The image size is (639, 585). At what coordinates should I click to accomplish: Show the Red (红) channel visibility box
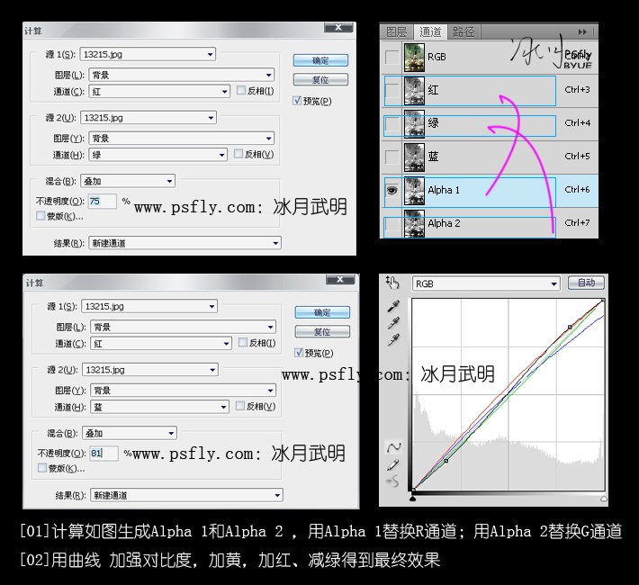pos(392,90)
